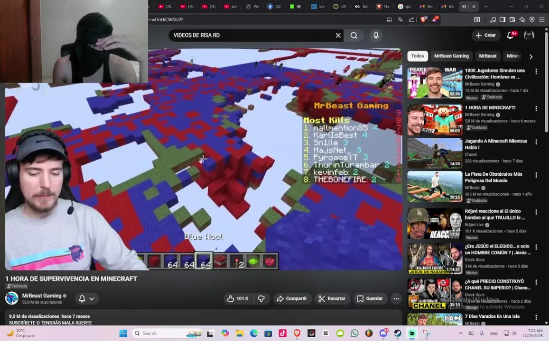Open options for 1 HORA DE MINECRAFT video

[x=536, y=108]
